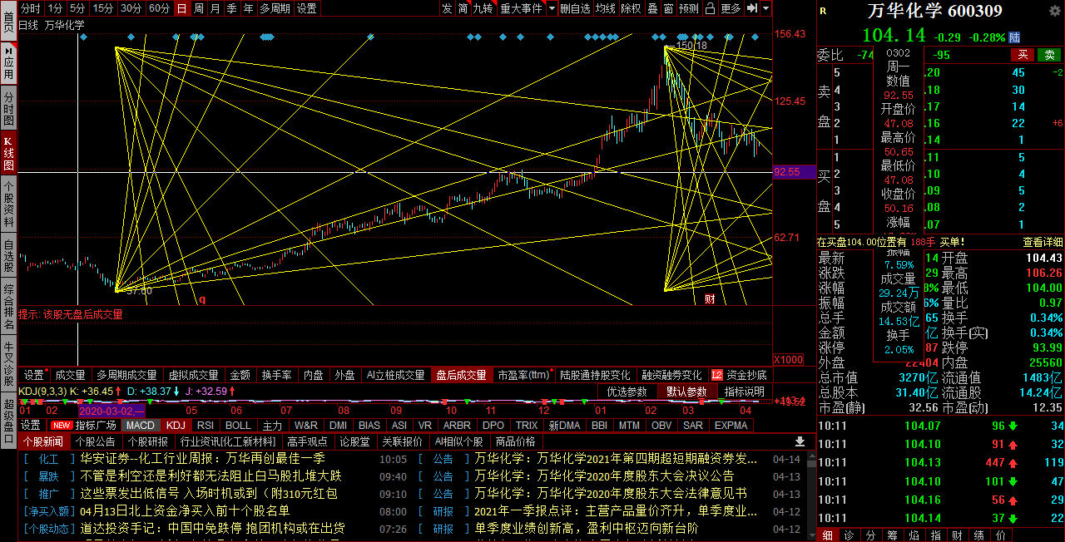This screenshot has width=1065, height=542.
Task: Select the 5分 period
Action: (77, 8)
